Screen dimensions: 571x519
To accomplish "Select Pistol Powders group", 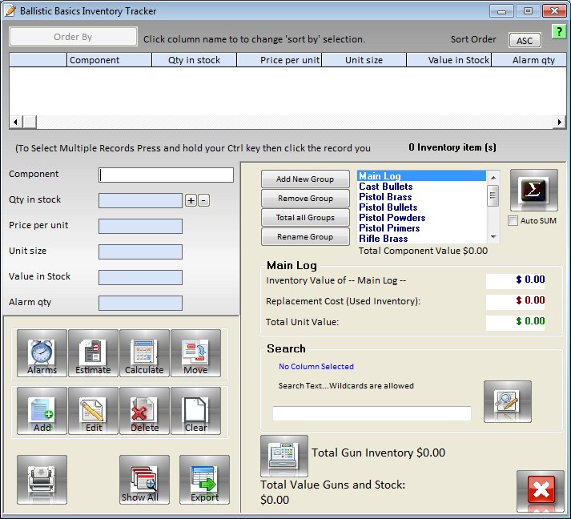I will pyautogui.click(x=392, y=218).
